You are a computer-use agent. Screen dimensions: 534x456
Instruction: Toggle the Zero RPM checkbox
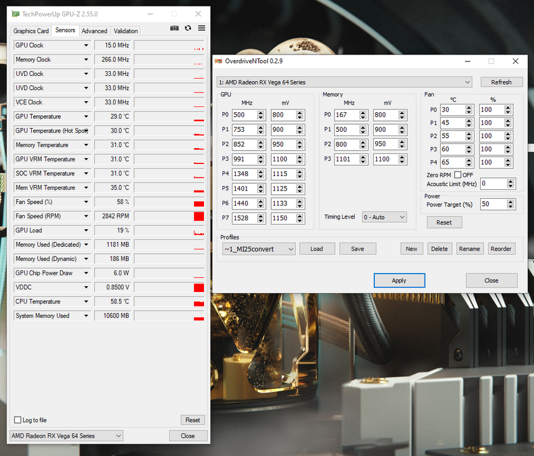click(x=457, y=175)
